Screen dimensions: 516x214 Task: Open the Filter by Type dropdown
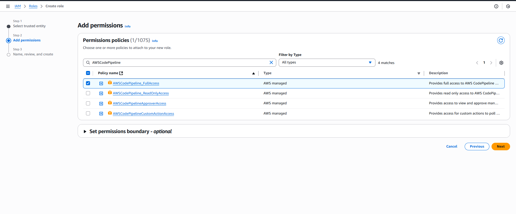(x=327, y=62)
